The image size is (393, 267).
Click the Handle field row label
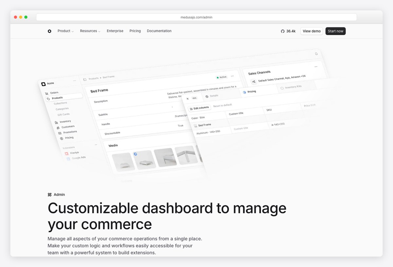(106, 124)
